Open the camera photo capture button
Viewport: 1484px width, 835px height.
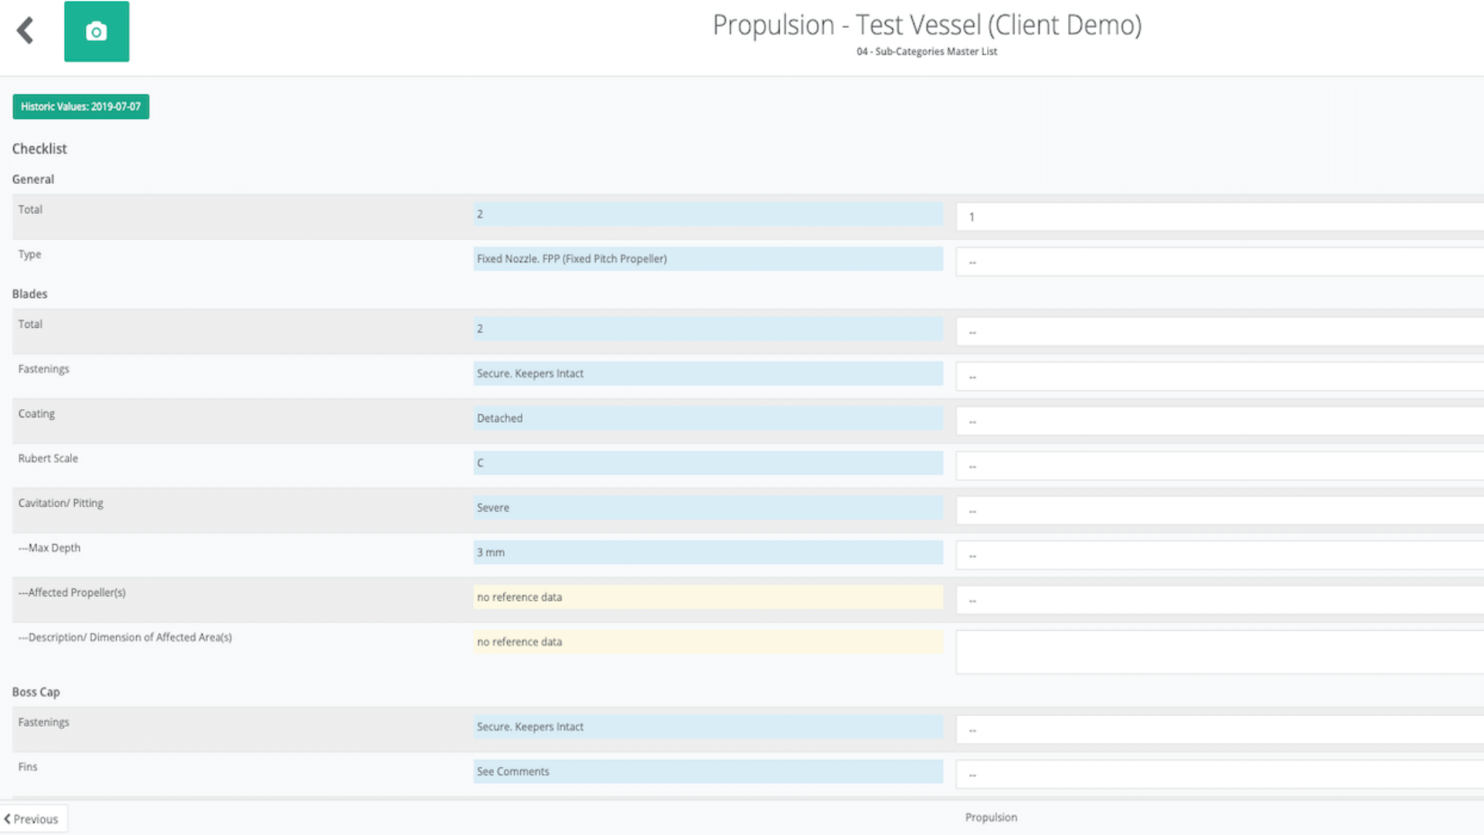tap(97, 32)
